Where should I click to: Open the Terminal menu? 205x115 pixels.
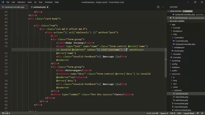pyautogui.click(x=48, y=2)
